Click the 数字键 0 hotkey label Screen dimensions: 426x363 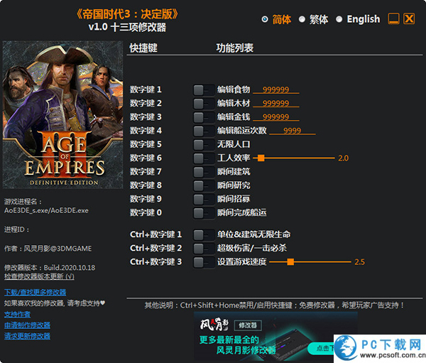146,212
